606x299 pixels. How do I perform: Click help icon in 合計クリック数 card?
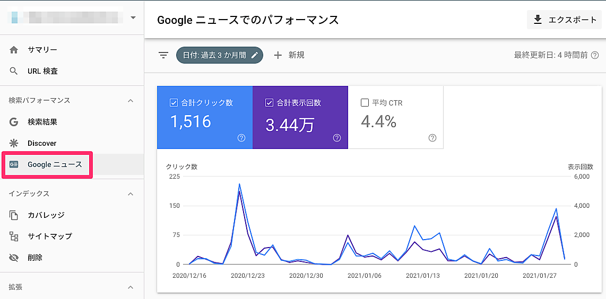[x=241, y=138]
